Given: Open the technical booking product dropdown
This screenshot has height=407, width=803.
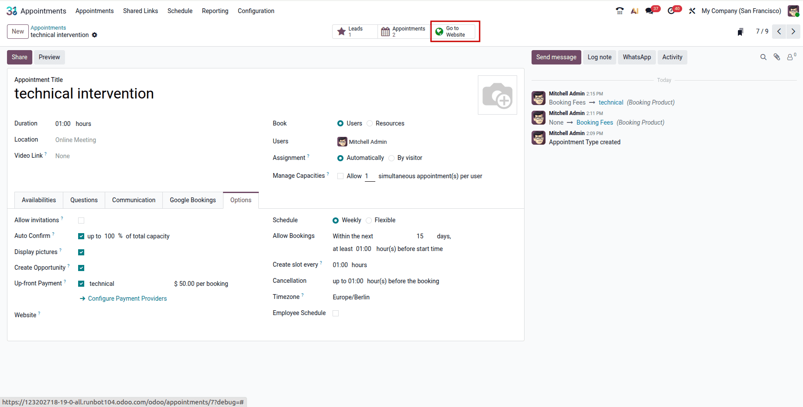Looking at the screenshot, I should point(129,284).
